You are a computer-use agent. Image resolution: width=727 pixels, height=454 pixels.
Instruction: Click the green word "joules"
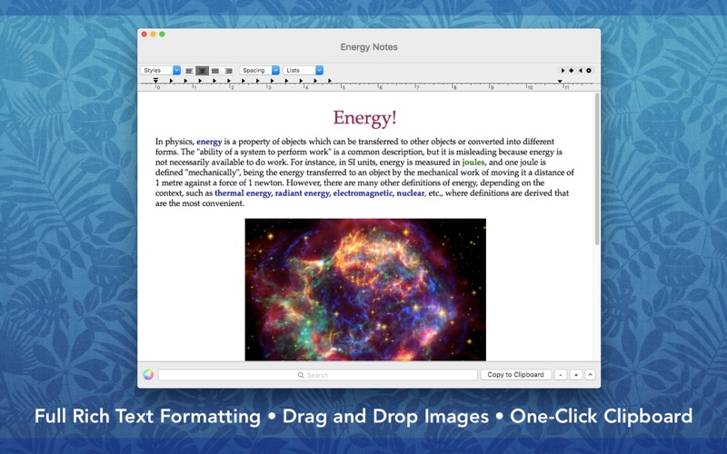coord(473,163)
